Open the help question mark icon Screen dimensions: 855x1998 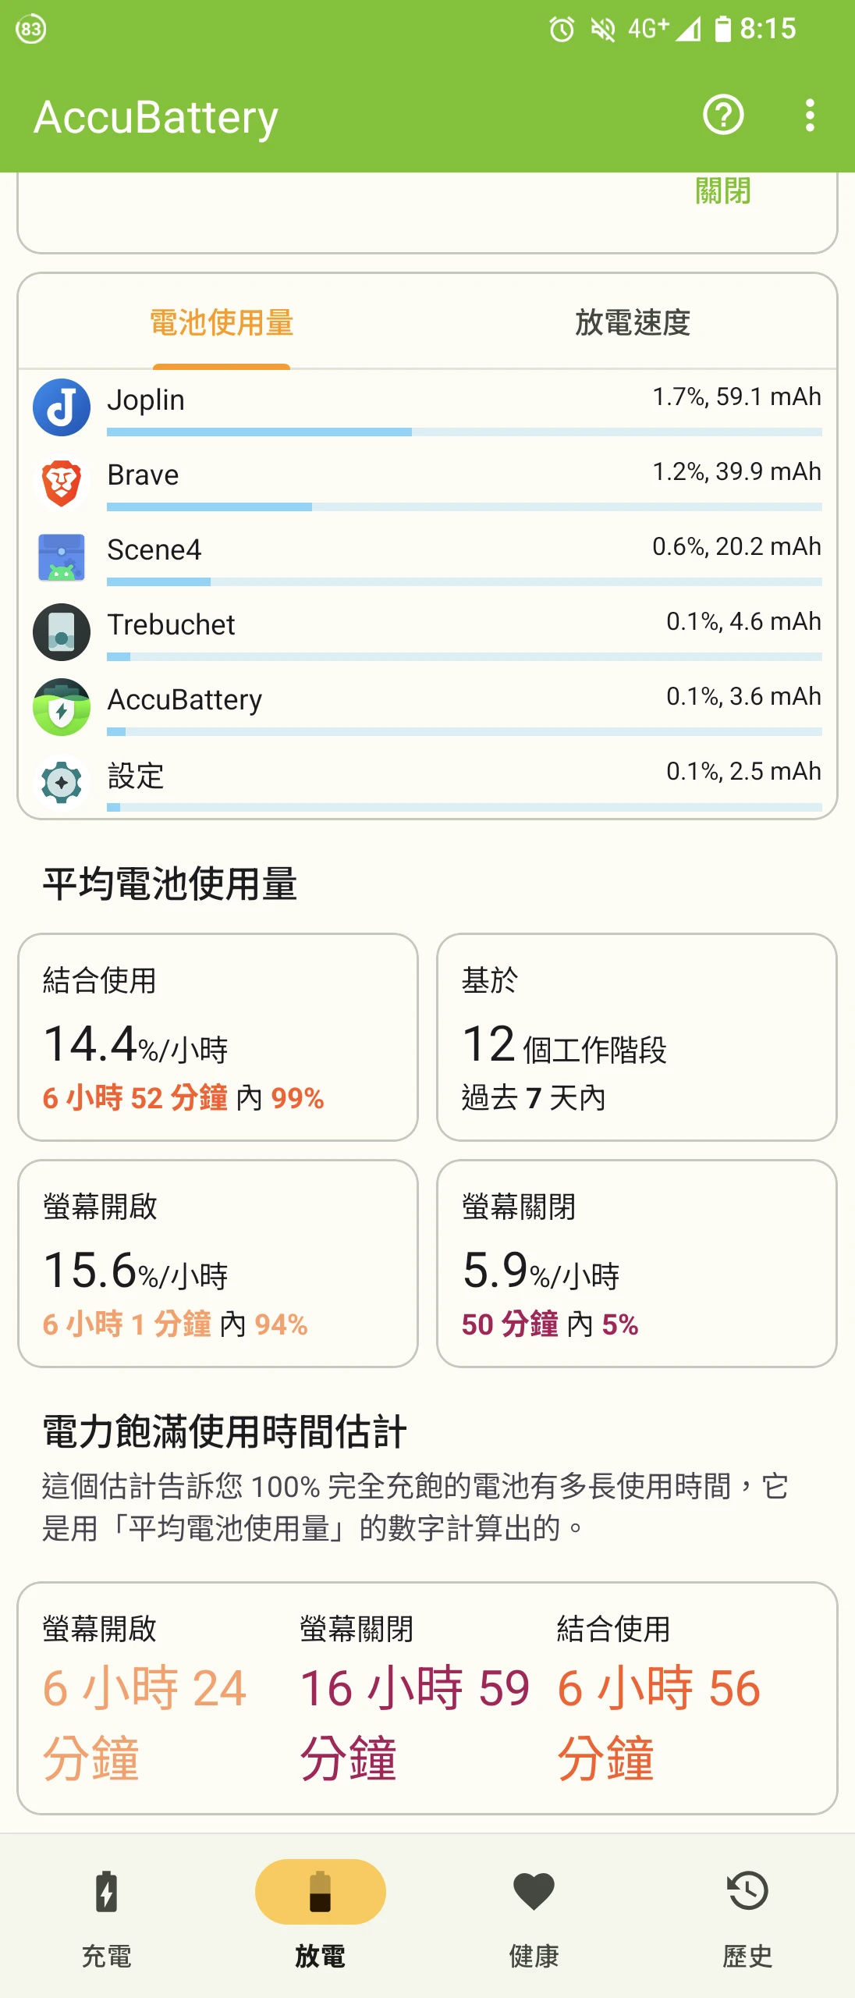(723, 116)
